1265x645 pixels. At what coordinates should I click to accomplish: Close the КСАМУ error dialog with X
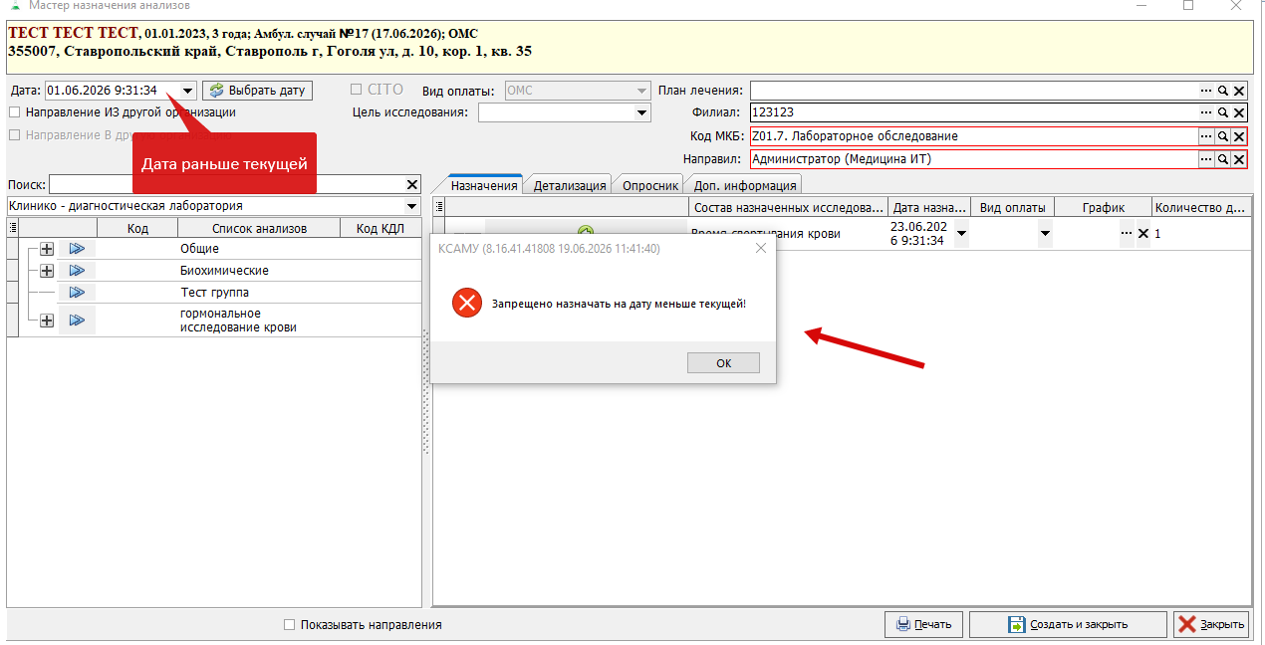[x=761, y=248]
